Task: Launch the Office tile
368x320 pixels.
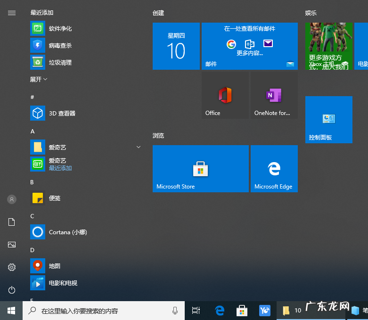Action: click(225, 95)
